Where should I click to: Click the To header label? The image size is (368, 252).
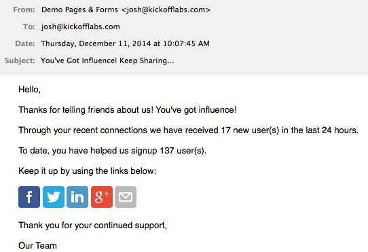click(x=29, y=26)
